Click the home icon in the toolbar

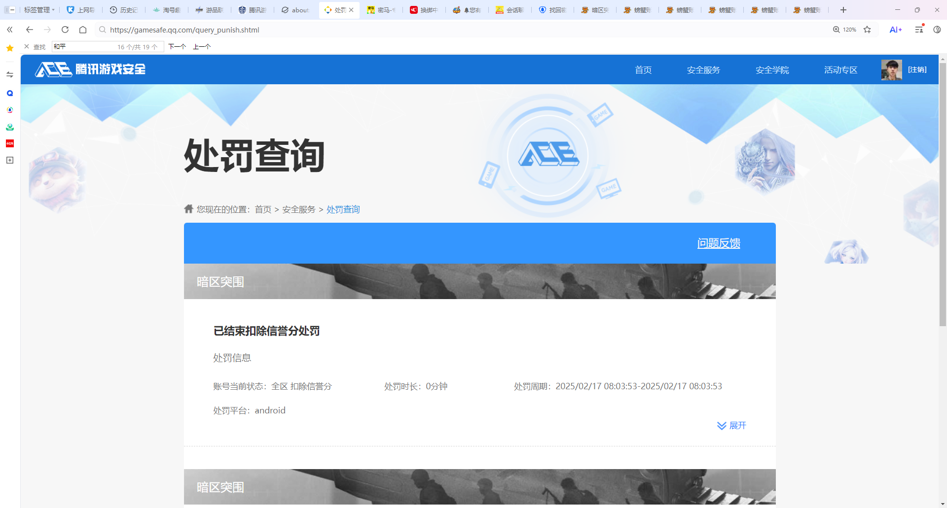pyautogui.click(x=83, y=30)
